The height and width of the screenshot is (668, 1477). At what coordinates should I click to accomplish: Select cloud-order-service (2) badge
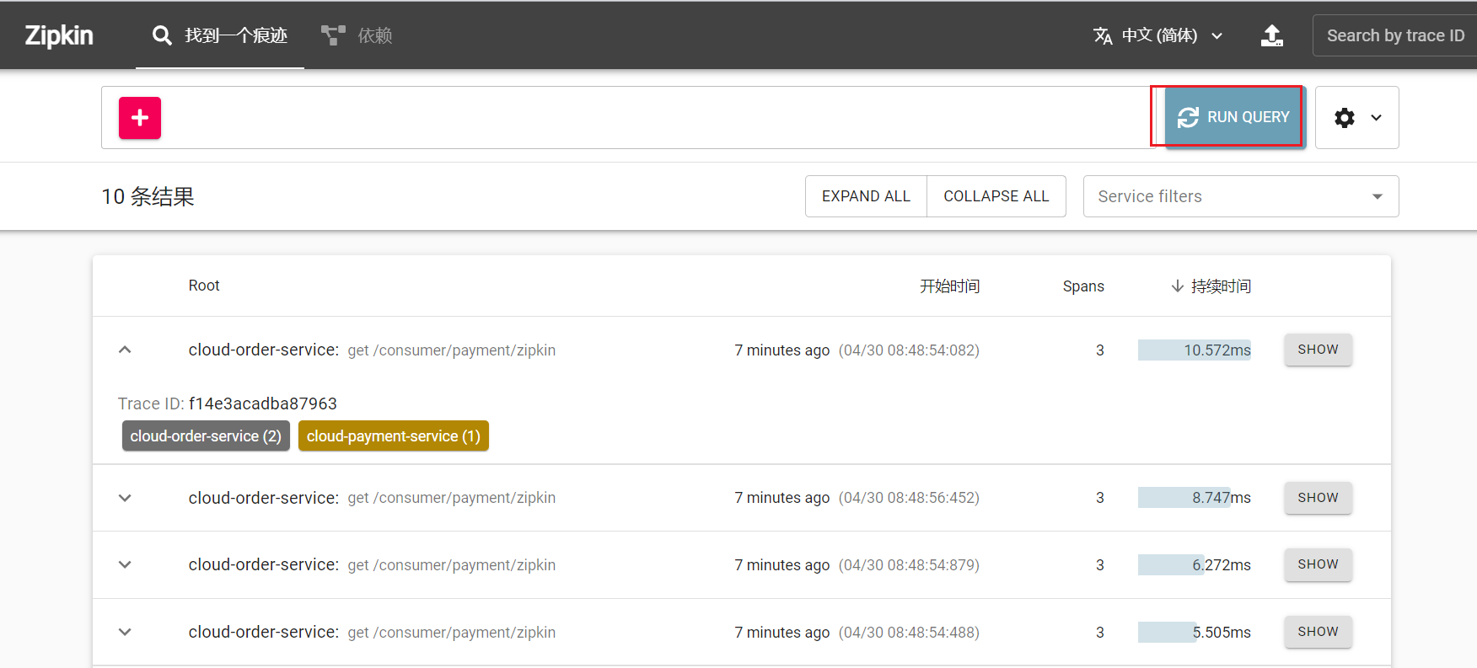(x=206, y=436)
